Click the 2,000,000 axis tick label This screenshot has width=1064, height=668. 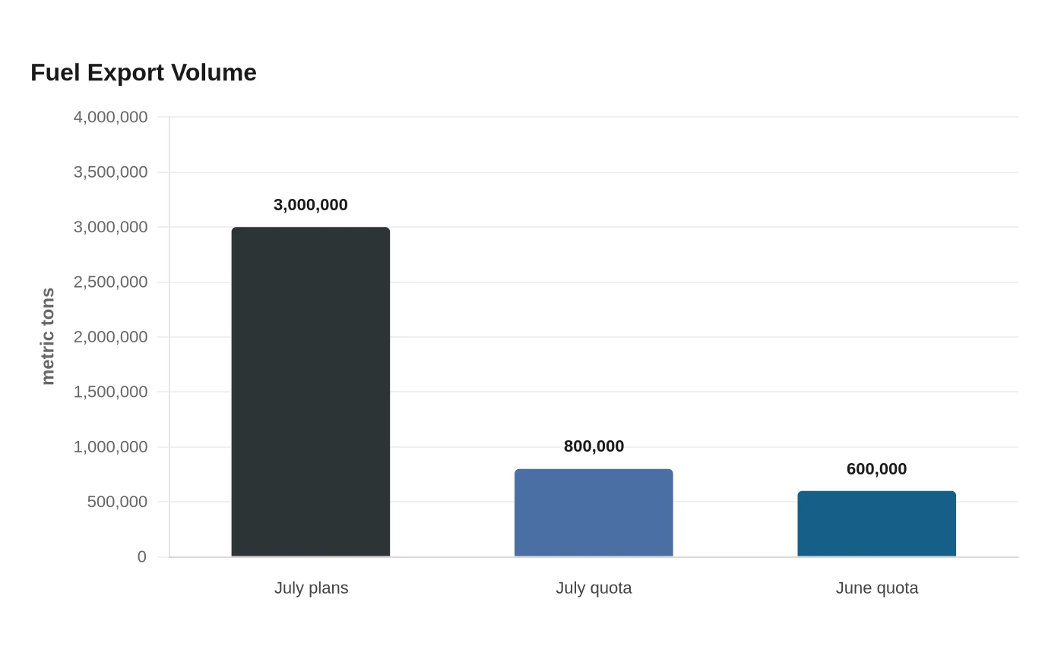[110, 337]
